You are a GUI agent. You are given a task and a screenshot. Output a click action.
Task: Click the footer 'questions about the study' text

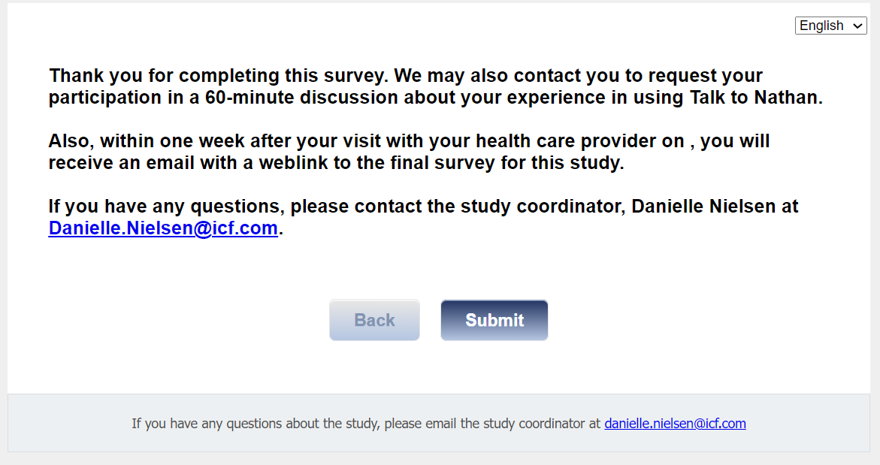[x=262, y=424]
